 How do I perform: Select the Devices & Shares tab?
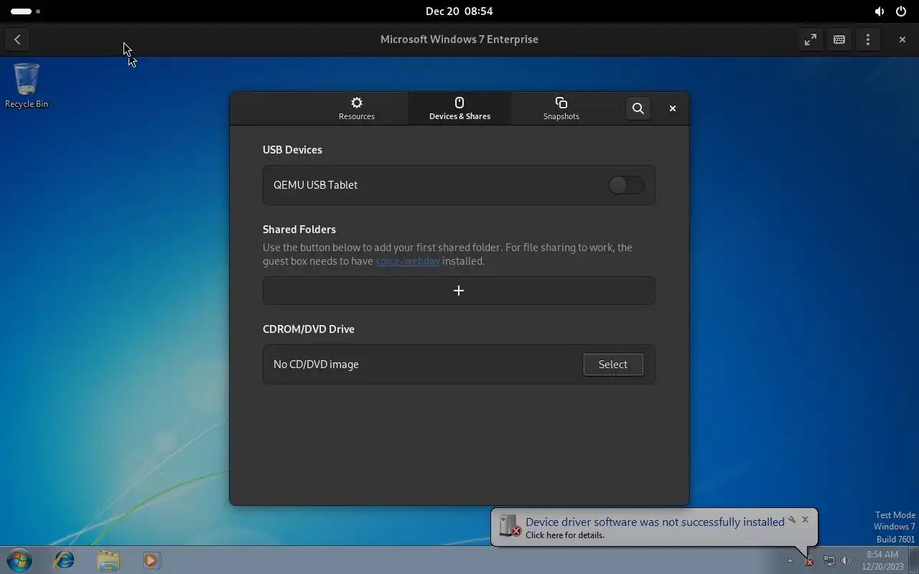459,108
